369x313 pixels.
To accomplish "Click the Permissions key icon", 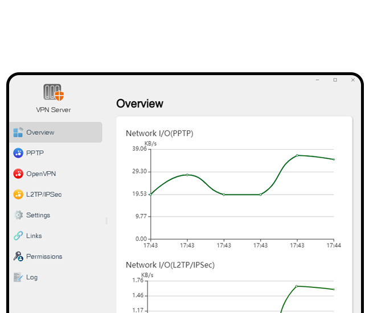I will click(18, 257).
